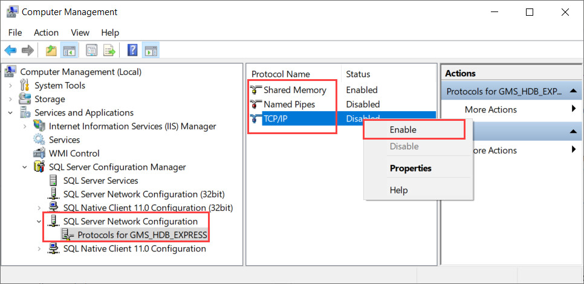Click More Actions in the Actions pane
This screenshot has width=584, height=284.
(490, 109)
